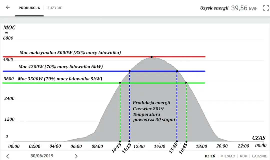Advance to the next day

[x=76, y=156]
